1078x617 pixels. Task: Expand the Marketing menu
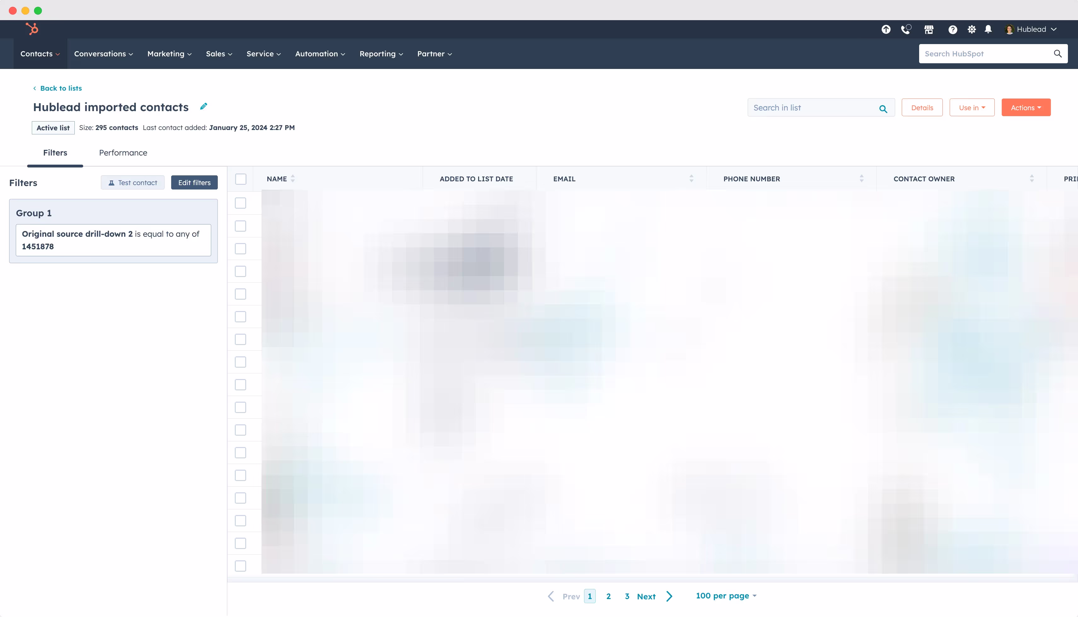pos(170,54)
